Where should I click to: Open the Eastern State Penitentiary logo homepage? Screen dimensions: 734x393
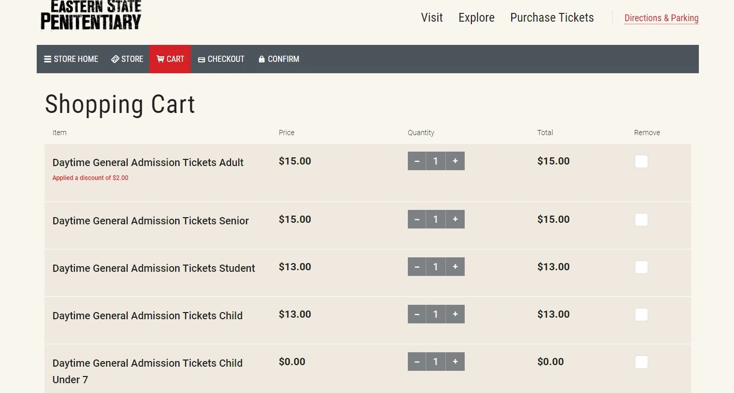91,15
